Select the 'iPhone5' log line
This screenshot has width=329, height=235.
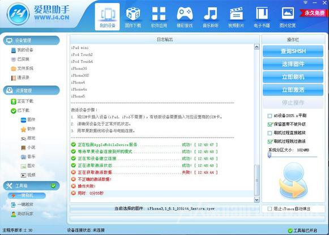tap(78, 96)
